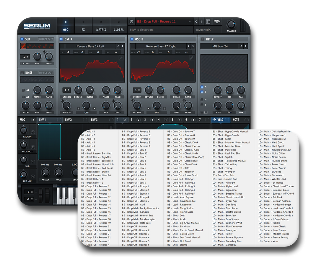The height and width of the screenshot is (264, 316).
Task: Enable the Filter section
Action: click(x=202, y=39)
